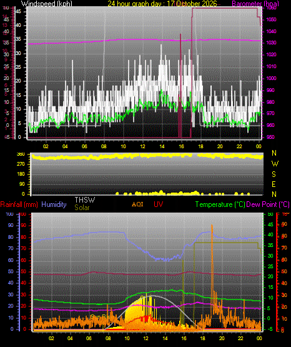Click the "1000" barometer axis value

(272, 78)
